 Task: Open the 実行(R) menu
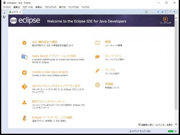point(62,7)
